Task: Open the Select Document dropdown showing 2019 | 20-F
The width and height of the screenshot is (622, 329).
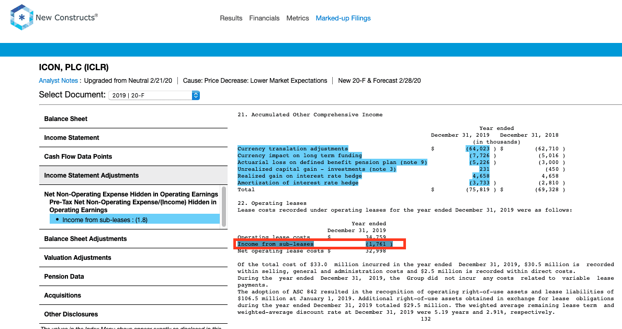Action: (x=154, y=95)
